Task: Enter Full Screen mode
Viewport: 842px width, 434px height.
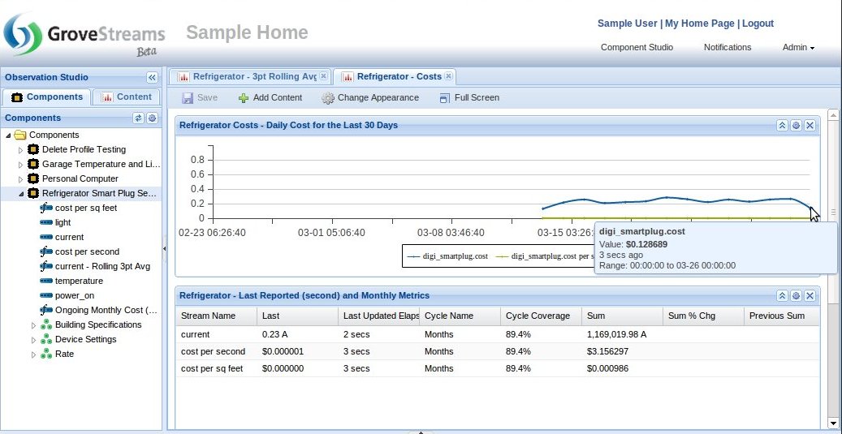Action: coord(444,98)
